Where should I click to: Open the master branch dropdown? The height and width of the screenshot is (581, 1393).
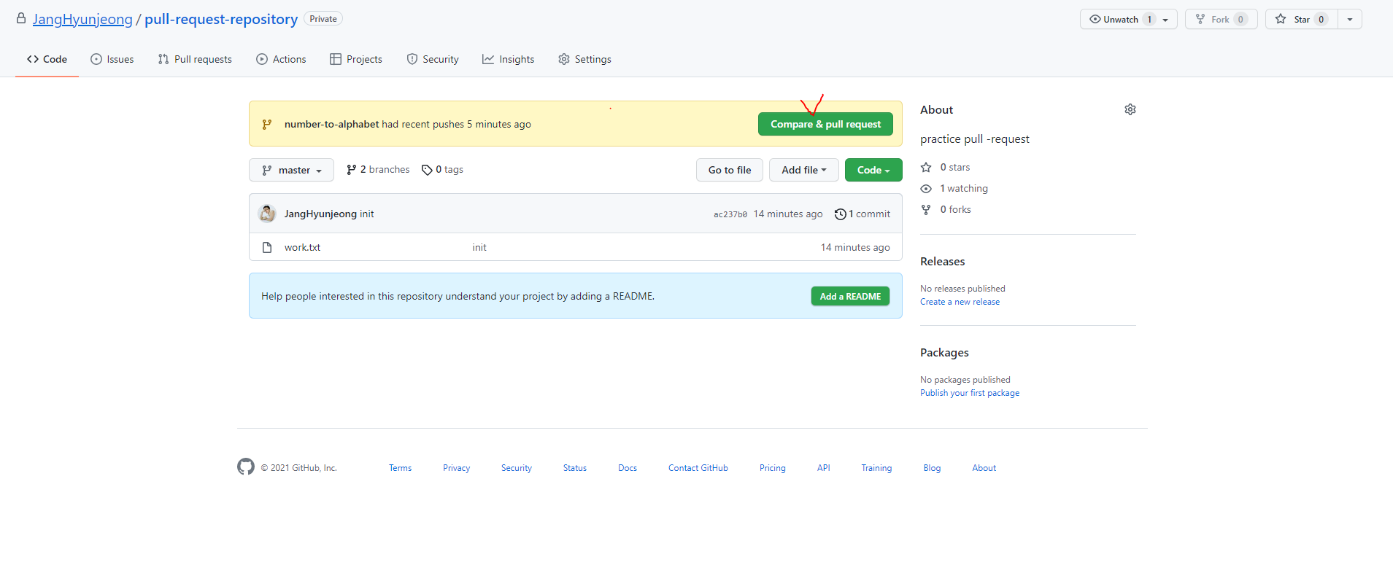291,170
